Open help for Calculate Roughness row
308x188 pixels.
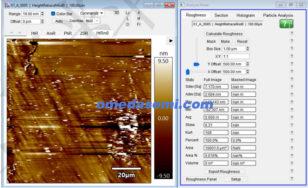tap(292, 34)
